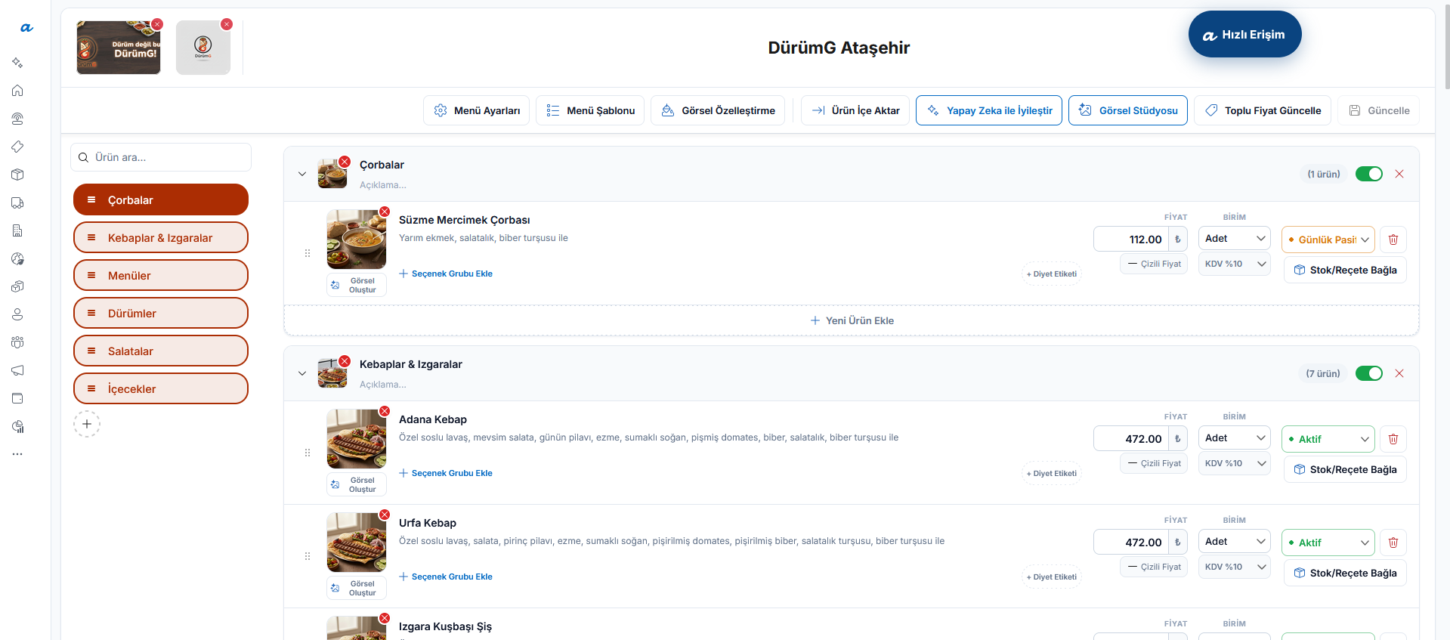Click Görsel Oluştur under Adana Kebap image

pyautogui.click(x=357, y=484)
